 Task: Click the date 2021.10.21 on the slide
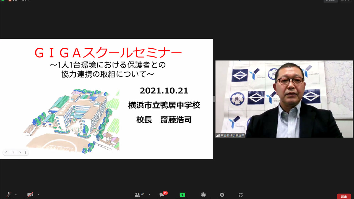tap(164, 90)
